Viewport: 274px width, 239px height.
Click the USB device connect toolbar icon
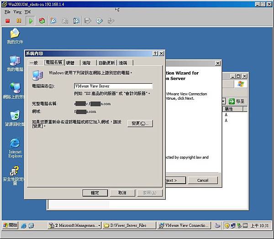pyautogui.click(x=111, y=21)
